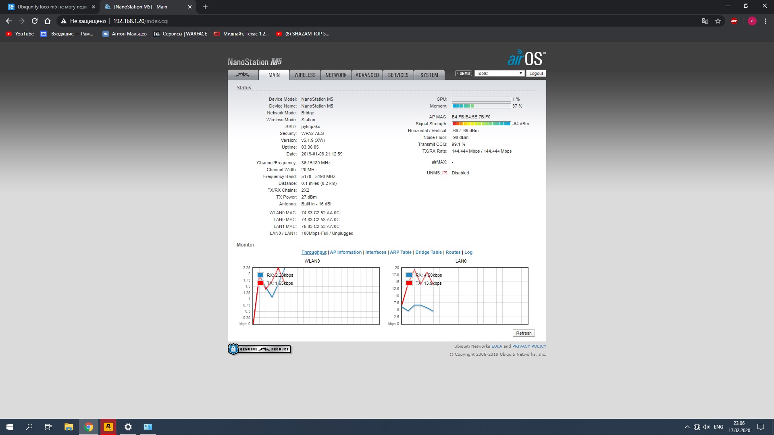Click the LAN0 TX red legend swatch

(409, 283)
